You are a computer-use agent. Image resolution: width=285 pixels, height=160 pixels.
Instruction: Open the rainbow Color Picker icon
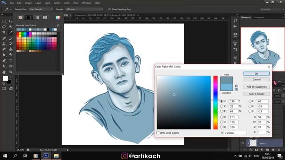click(58, 17)
